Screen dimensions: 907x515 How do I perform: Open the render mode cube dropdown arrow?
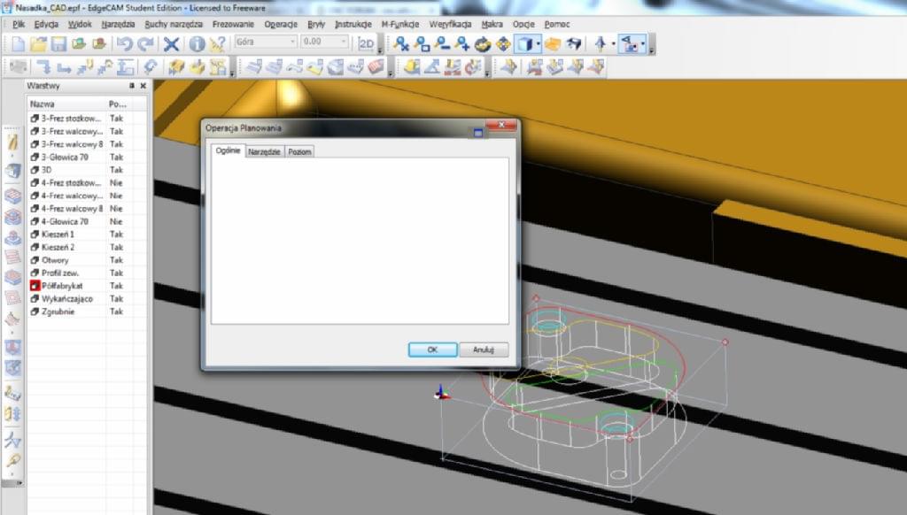pyautogui.click(x=538, y=44)
